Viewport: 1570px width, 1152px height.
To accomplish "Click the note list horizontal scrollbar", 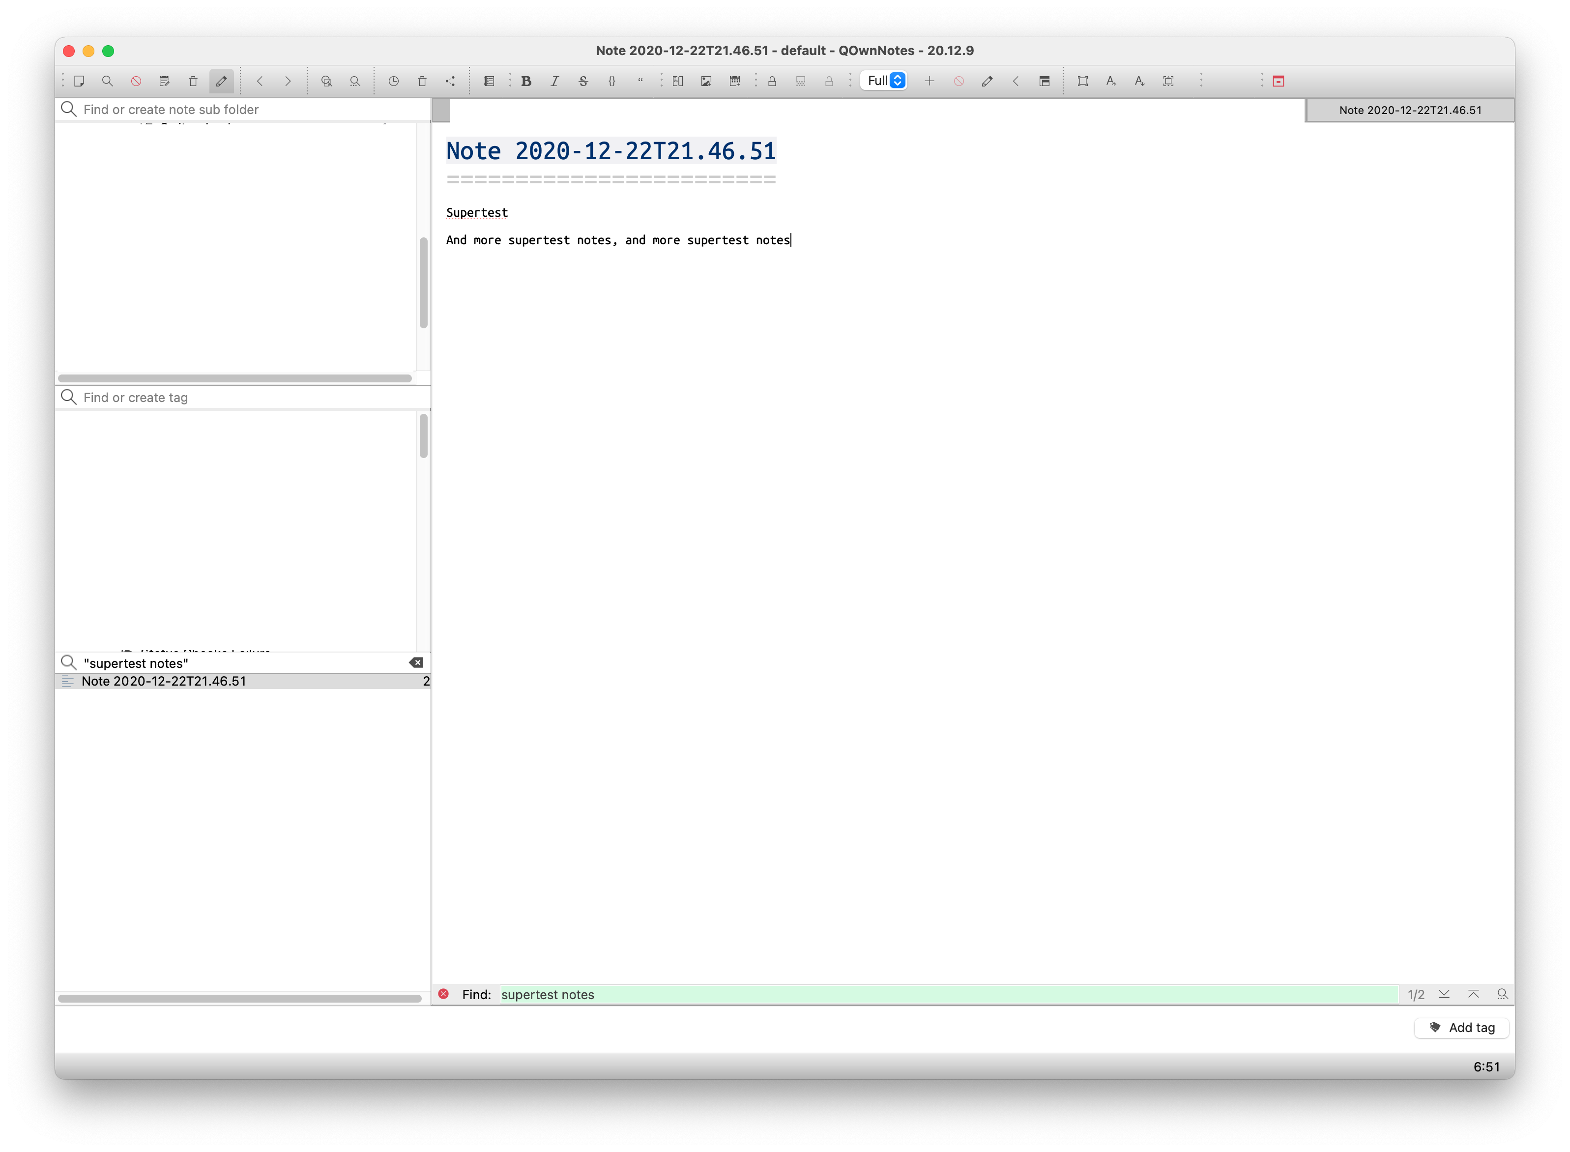I will click(x=240, y=999).
